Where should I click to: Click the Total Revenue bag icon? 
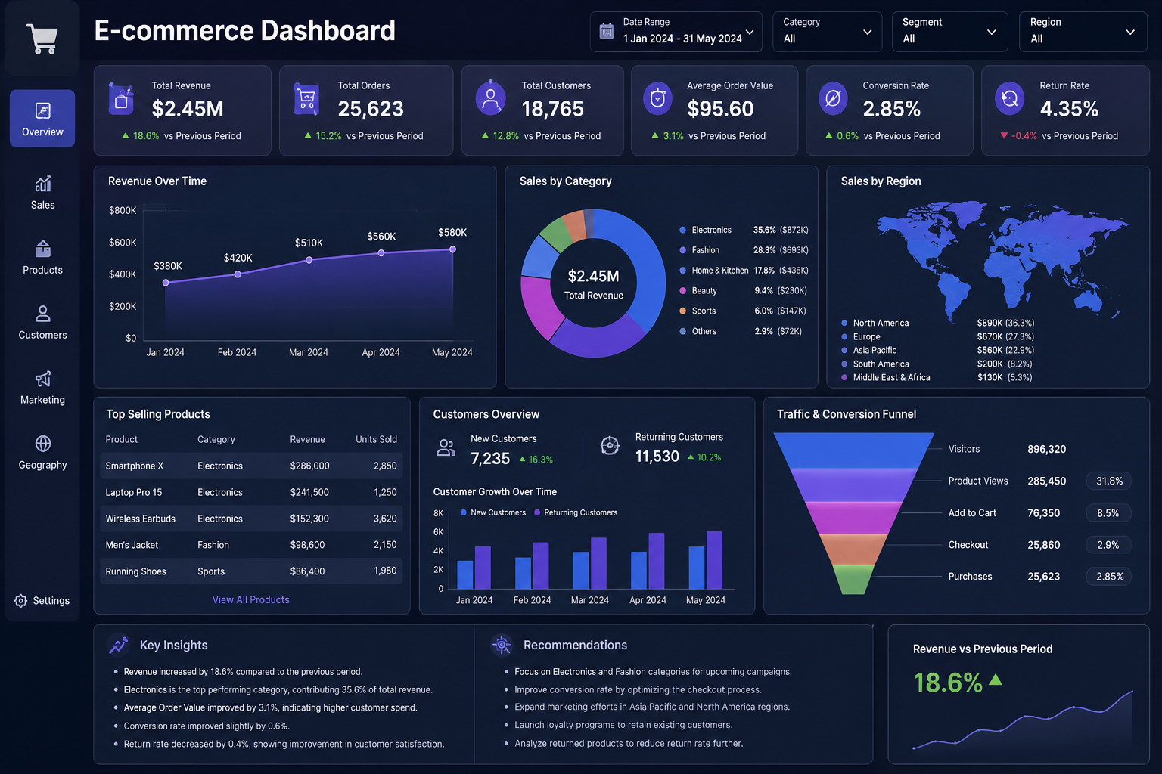pos(121,99)
